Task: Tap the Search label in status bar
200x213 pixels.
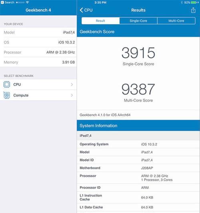Action: [9, 2]
